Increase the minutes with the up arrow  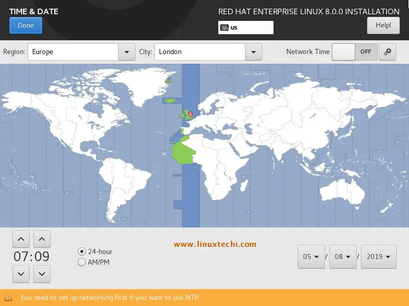pos(42,239)
